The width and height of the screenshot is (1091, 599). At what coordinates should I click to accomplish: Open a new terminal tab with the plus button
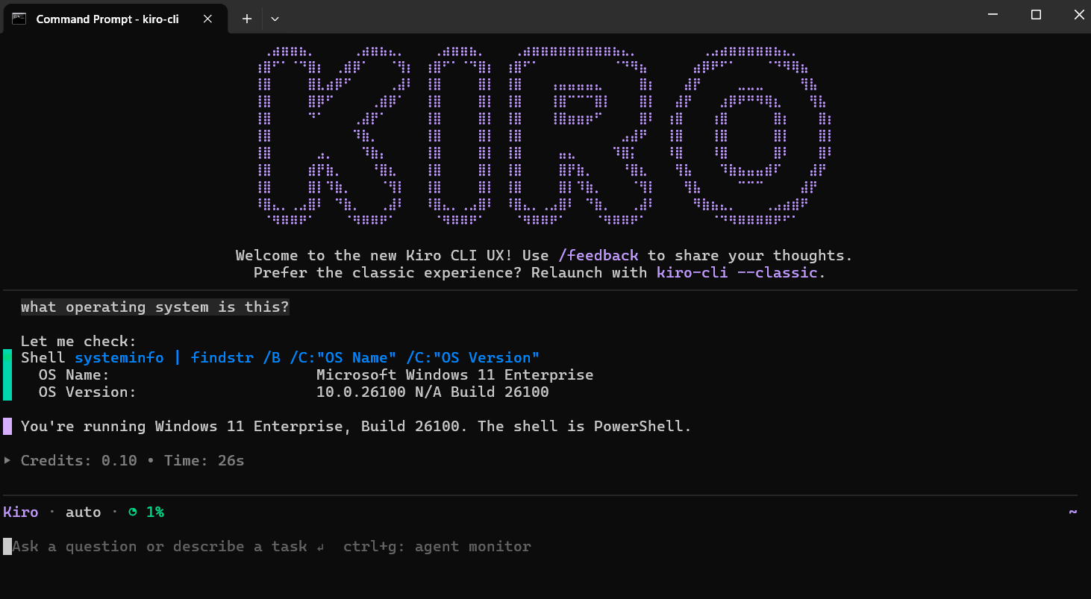(x=246, y=19)
